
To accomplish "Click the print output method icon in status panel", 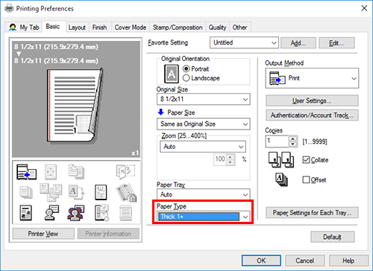I will pos(26,172).
